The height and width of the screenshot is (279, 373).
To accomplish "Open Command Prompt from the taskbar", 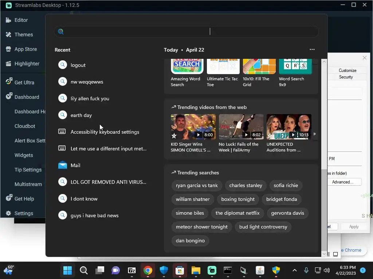I will [x=228, y=270].
